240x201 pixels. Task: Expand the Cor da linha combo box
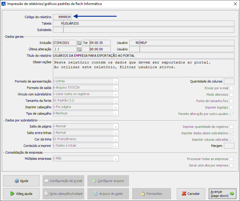(x=116, y=139)
